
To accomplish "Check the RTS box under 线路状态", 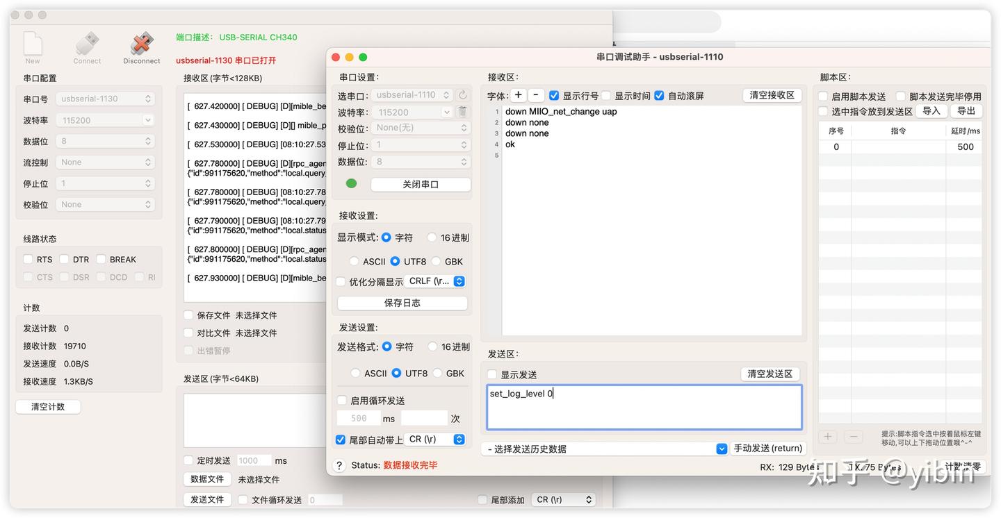I will (28, 259).
